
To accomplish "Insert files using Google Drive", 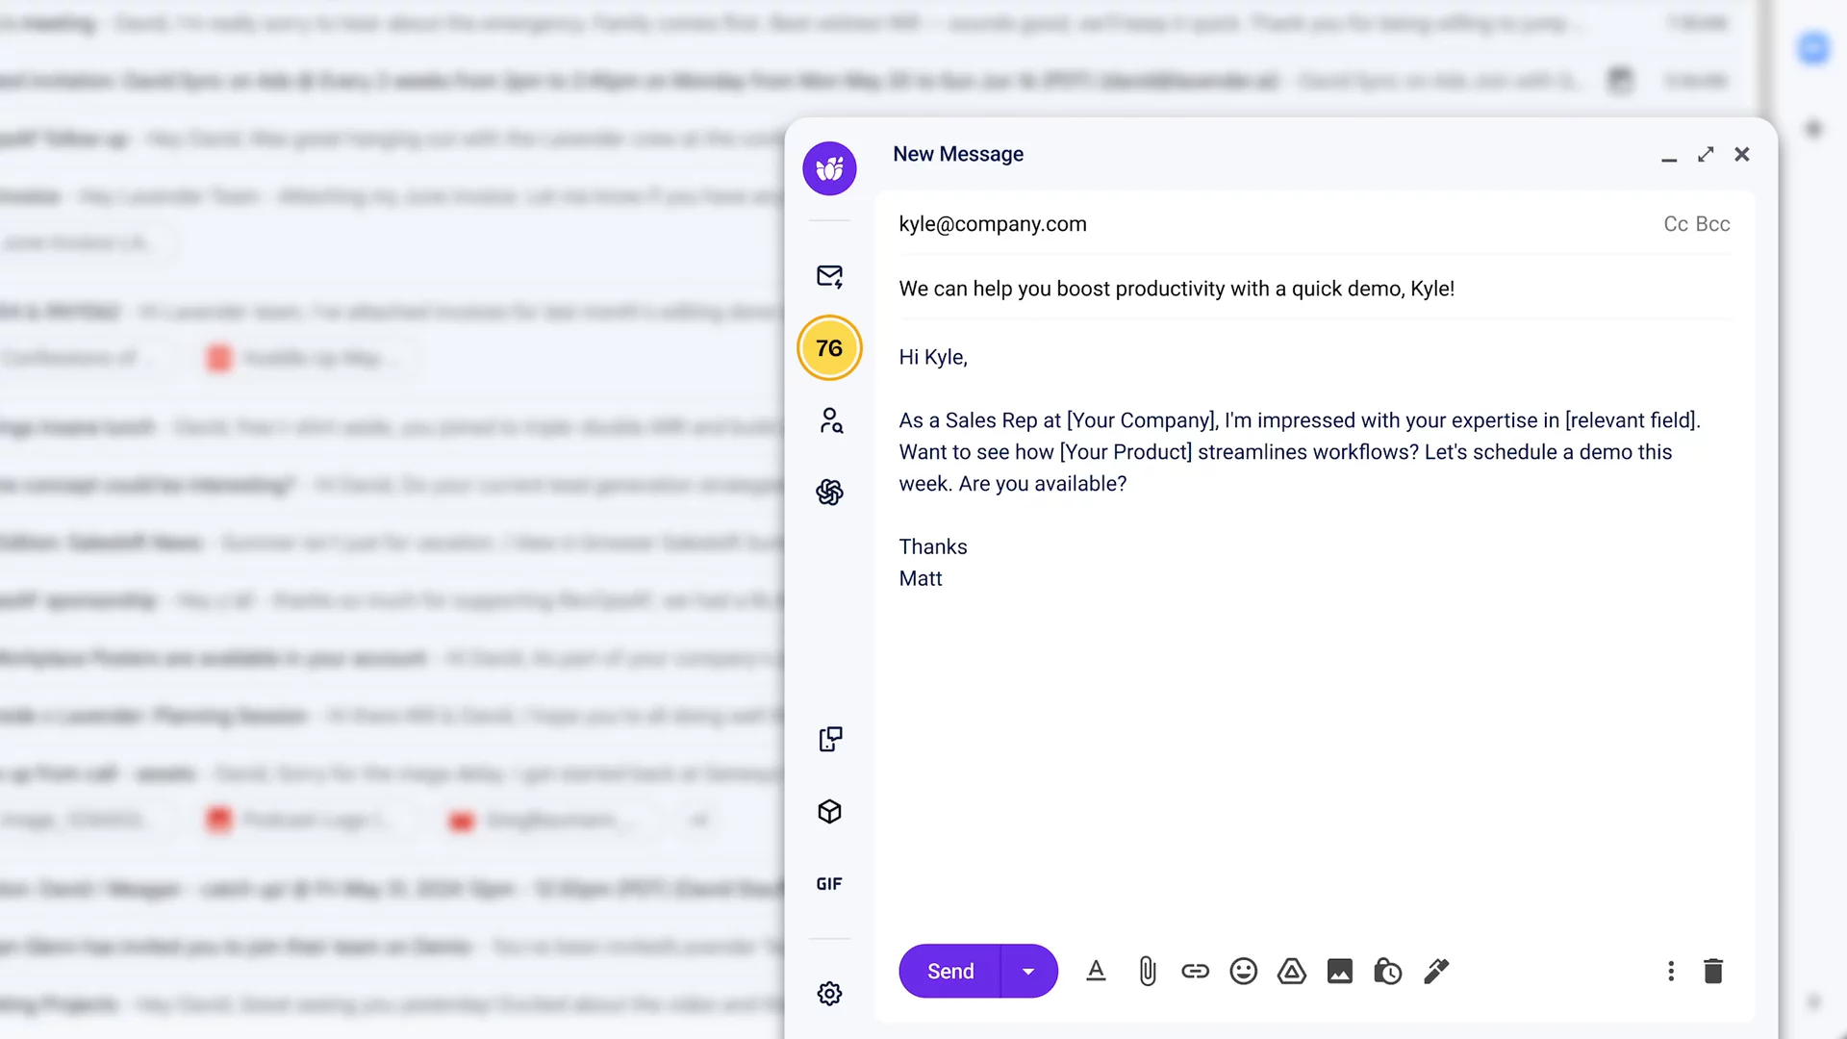I will pos(1291,972).
